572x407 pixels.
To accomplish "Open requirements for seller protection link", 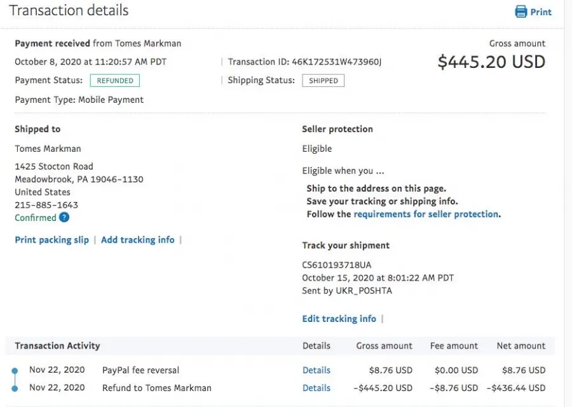I will [426, 214].
